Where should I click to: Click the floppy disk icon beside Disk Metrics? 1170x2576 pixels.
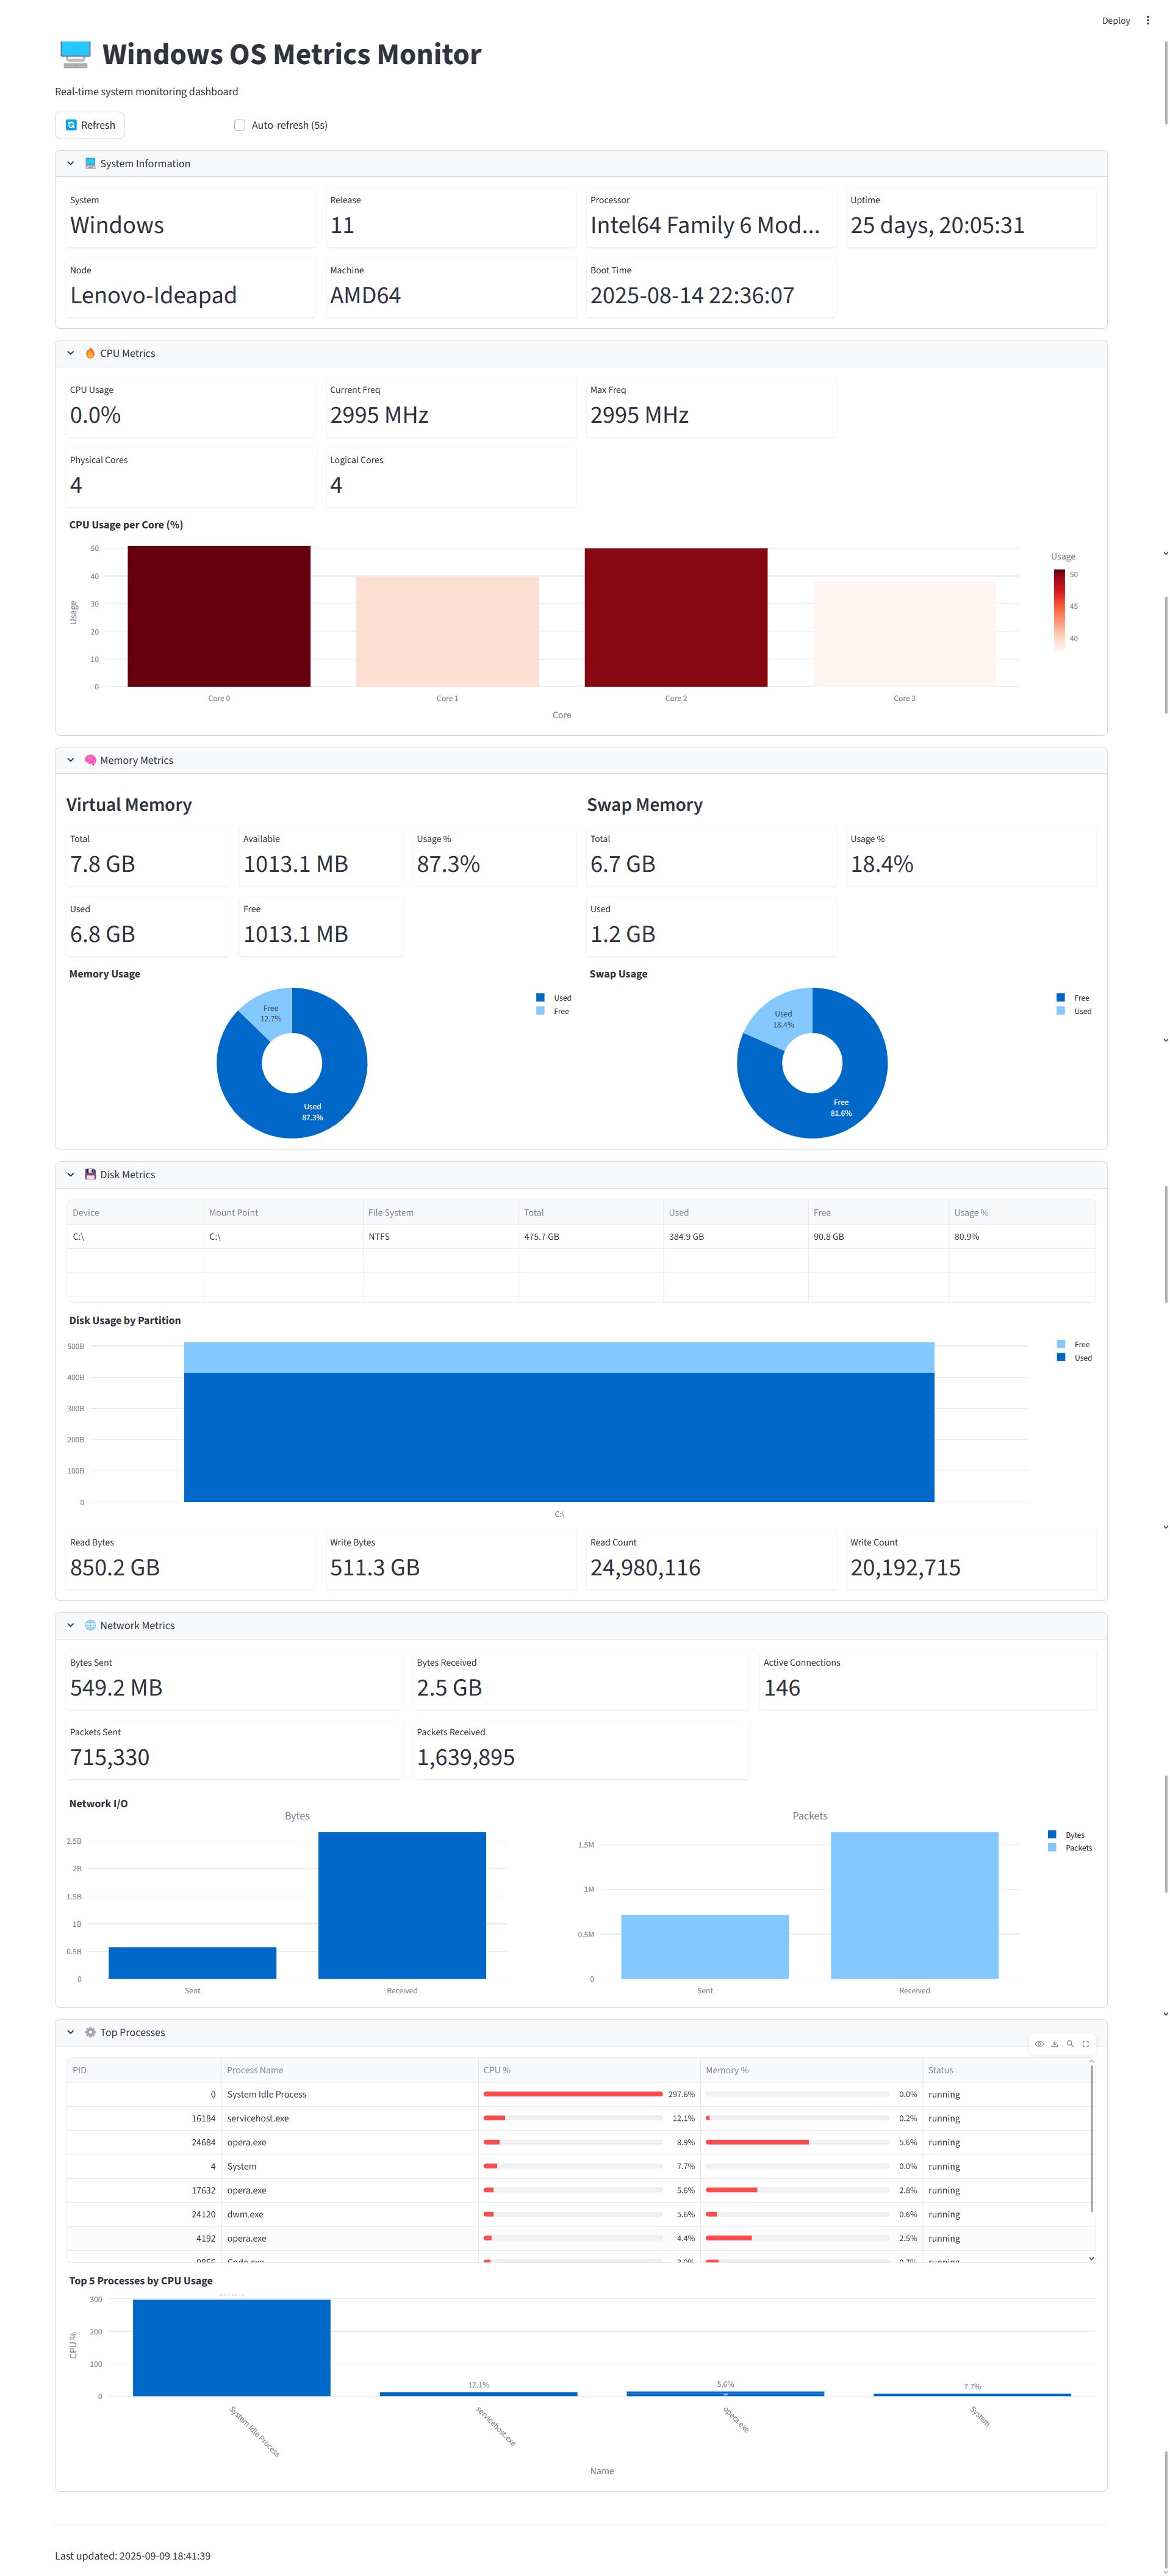pyautogui.click(x=90, y=1175)
